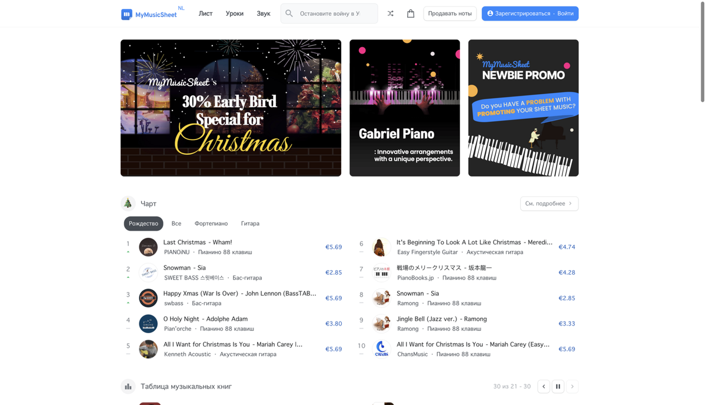Click Таблица музыкальных книг heading
The width and height of the screenshot is (706, 405).
coord(186,387)
